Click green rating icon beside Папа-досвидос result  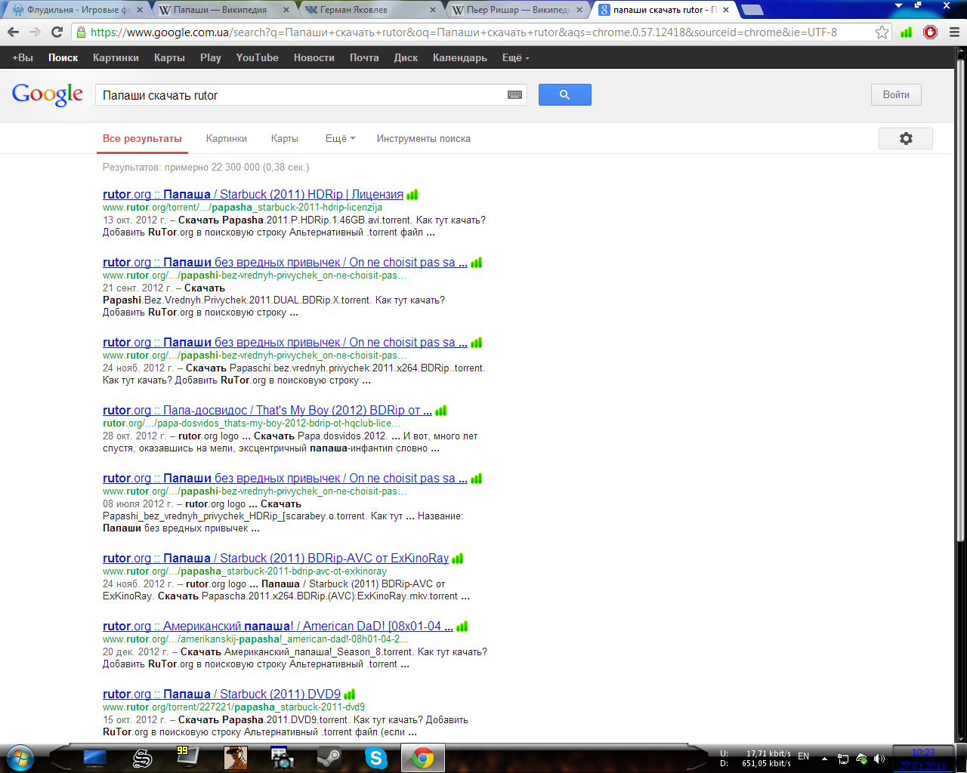tap(441, 411)
